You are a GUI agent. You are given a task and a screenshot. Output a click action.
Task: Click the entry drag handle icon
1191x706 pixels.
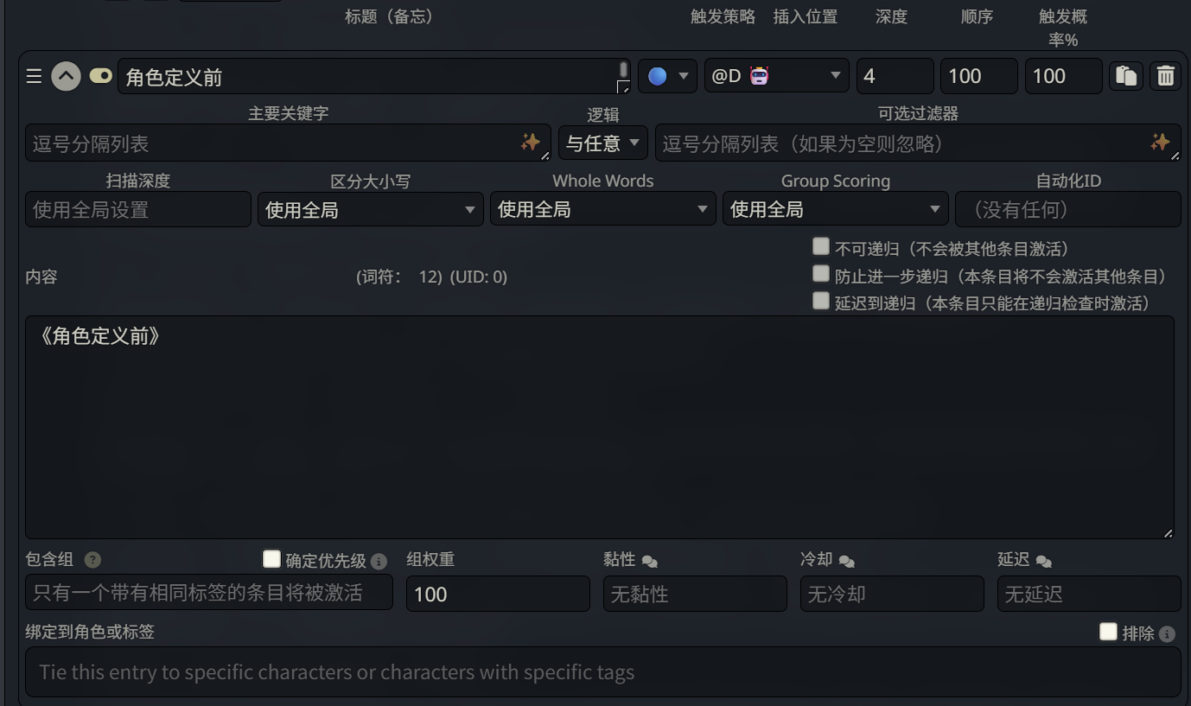click(x=34, y=76)
